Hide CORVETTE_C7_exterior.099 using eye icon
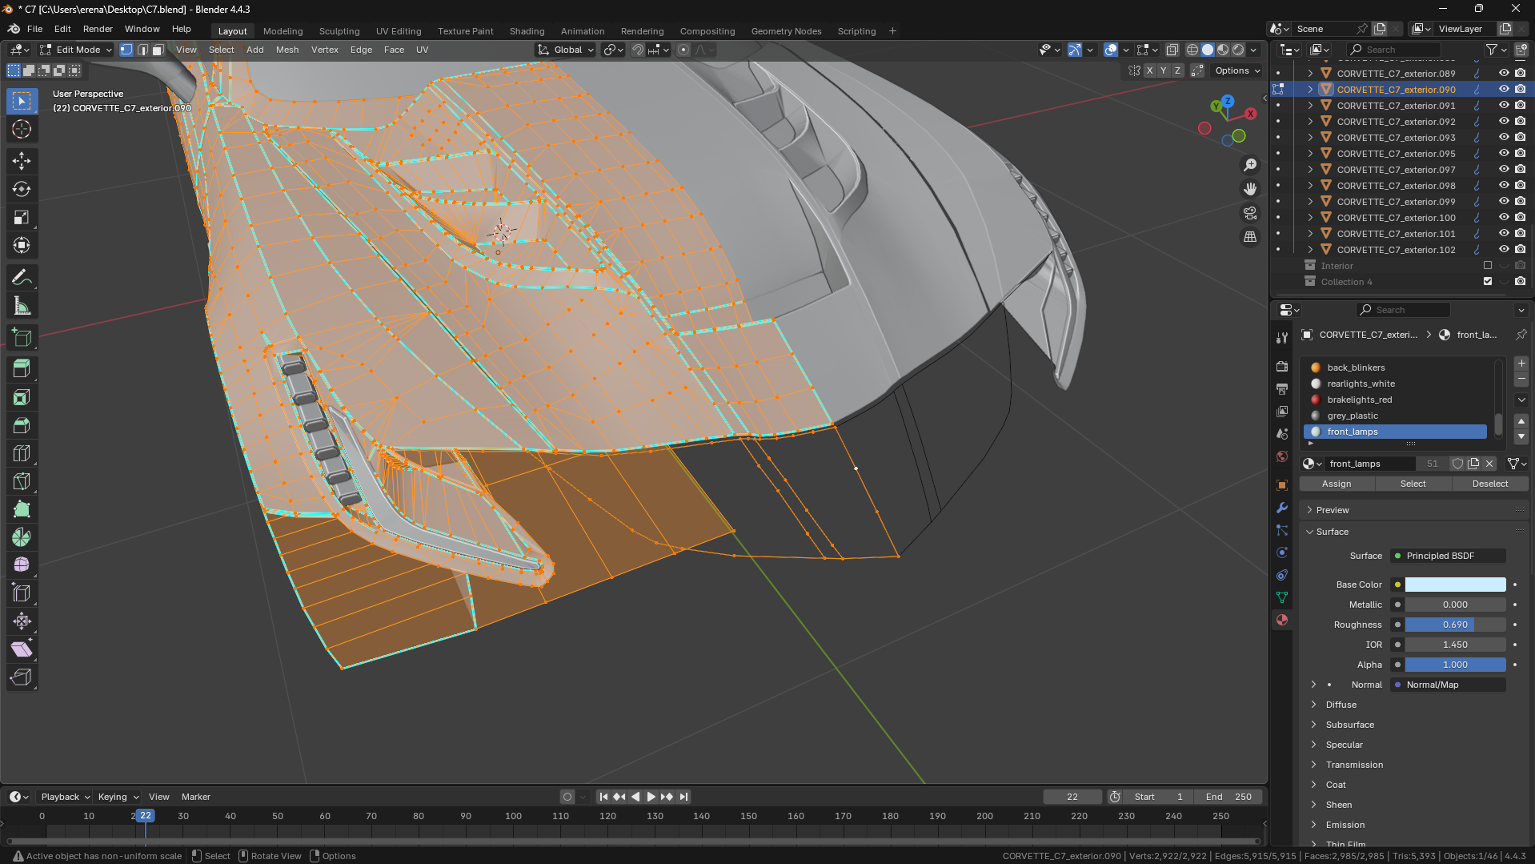The height and width of the screenshot is (864, 1535). click(1504, 202)
